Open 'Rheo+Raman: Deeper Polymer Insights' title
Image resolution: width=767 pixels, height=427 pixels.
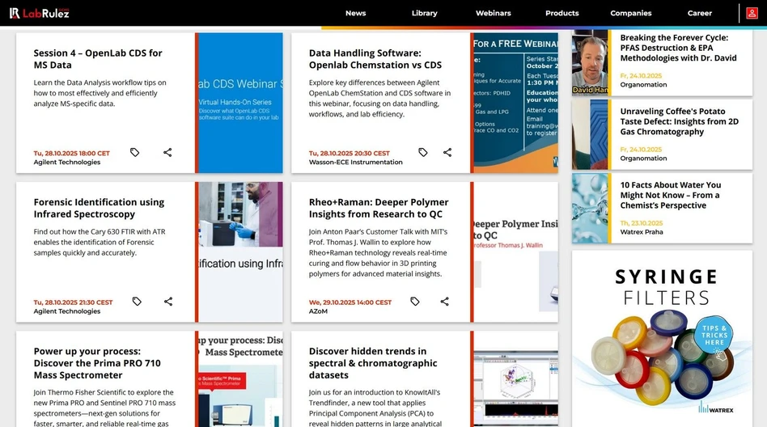[378, 208]
